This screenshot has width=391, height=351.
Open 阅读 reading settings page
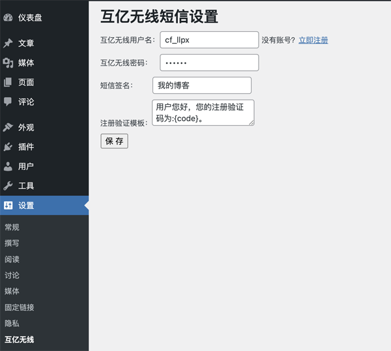click(12, 259)
